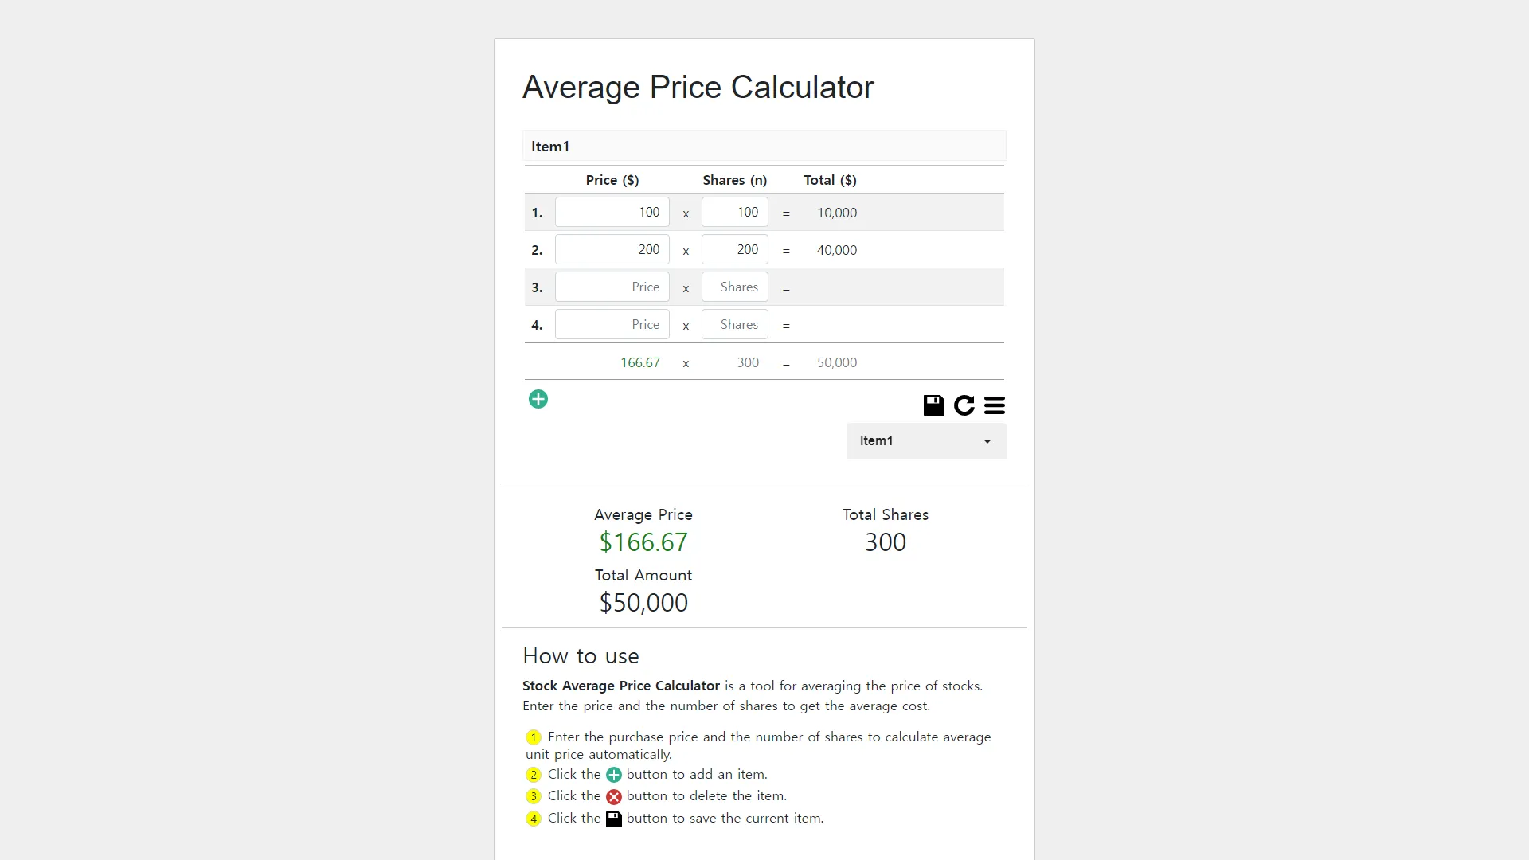The width and height of the screenshot is (1529, 860).
Task: Click the green plus icon in instructions step 2
Action: pos(614,775)
